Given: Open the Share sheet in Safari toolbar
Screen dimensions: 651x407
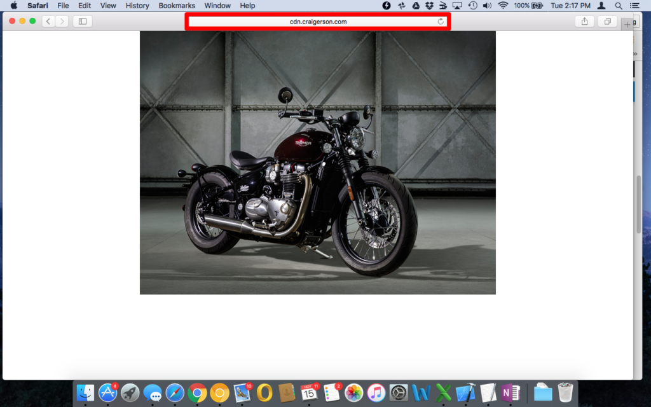Looking at the screenshot, I should (584, 22).
